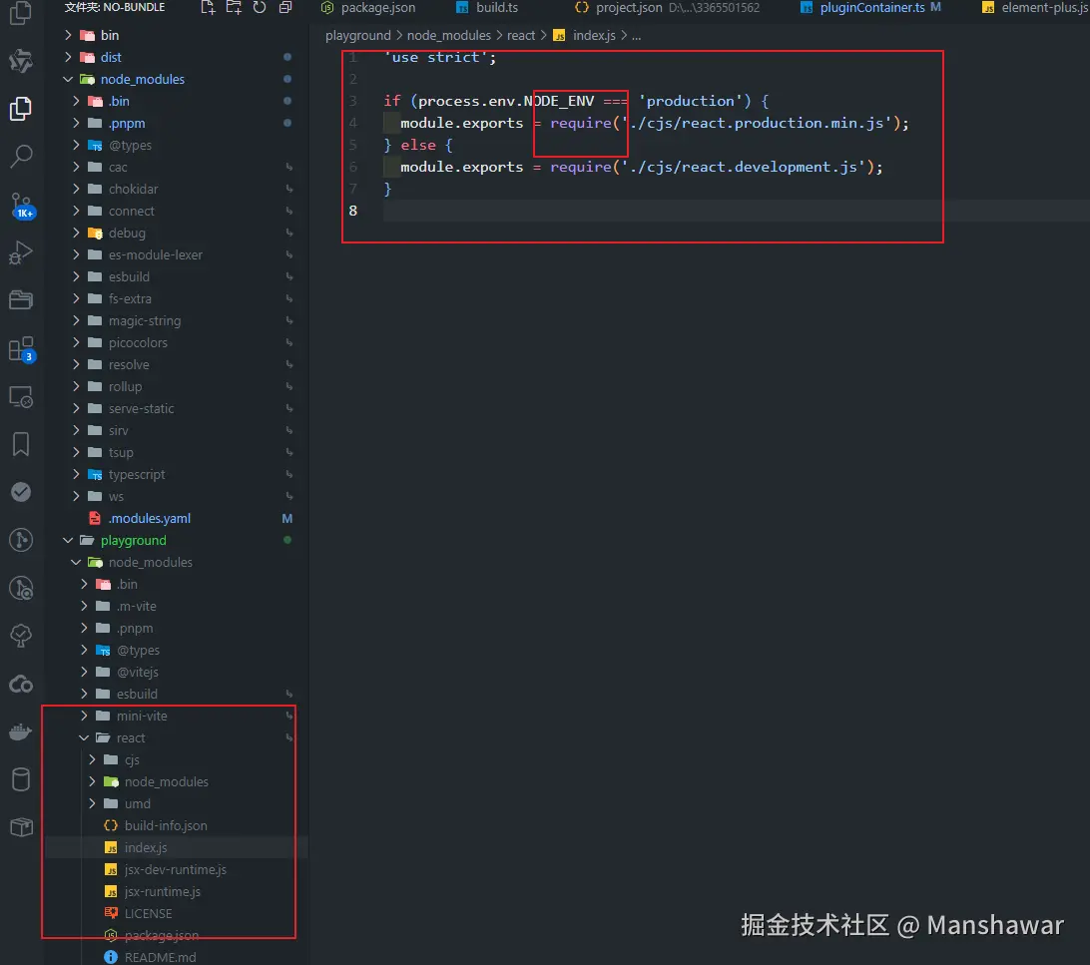
Task: Open the Todo checkmark view icon
Action: point(21,492)
